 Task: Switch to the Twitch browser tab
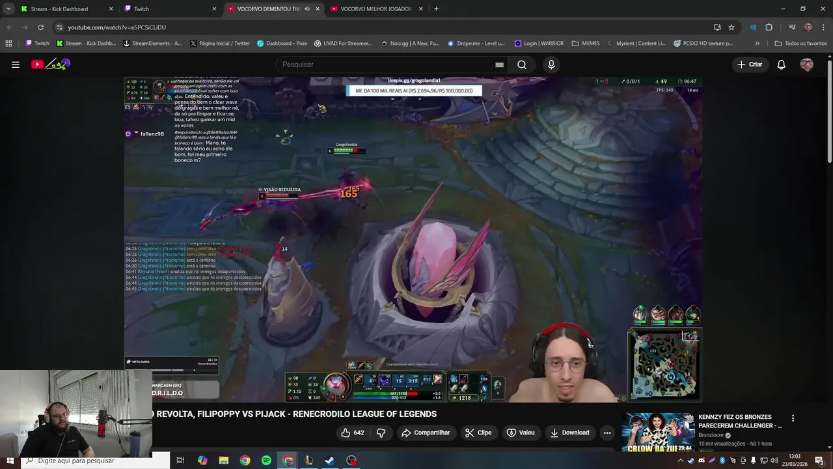(x=171, y=8)
